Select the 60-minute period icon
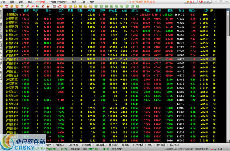This screenshot has width=230, height=151. click(122, 6)
